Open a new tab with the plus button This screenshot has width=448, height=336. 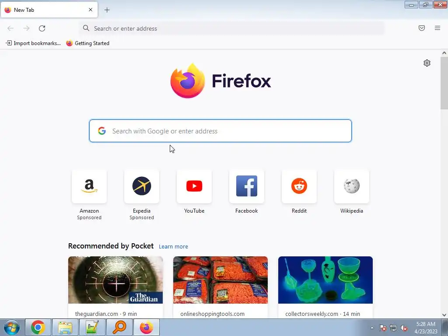pos(107,10)
